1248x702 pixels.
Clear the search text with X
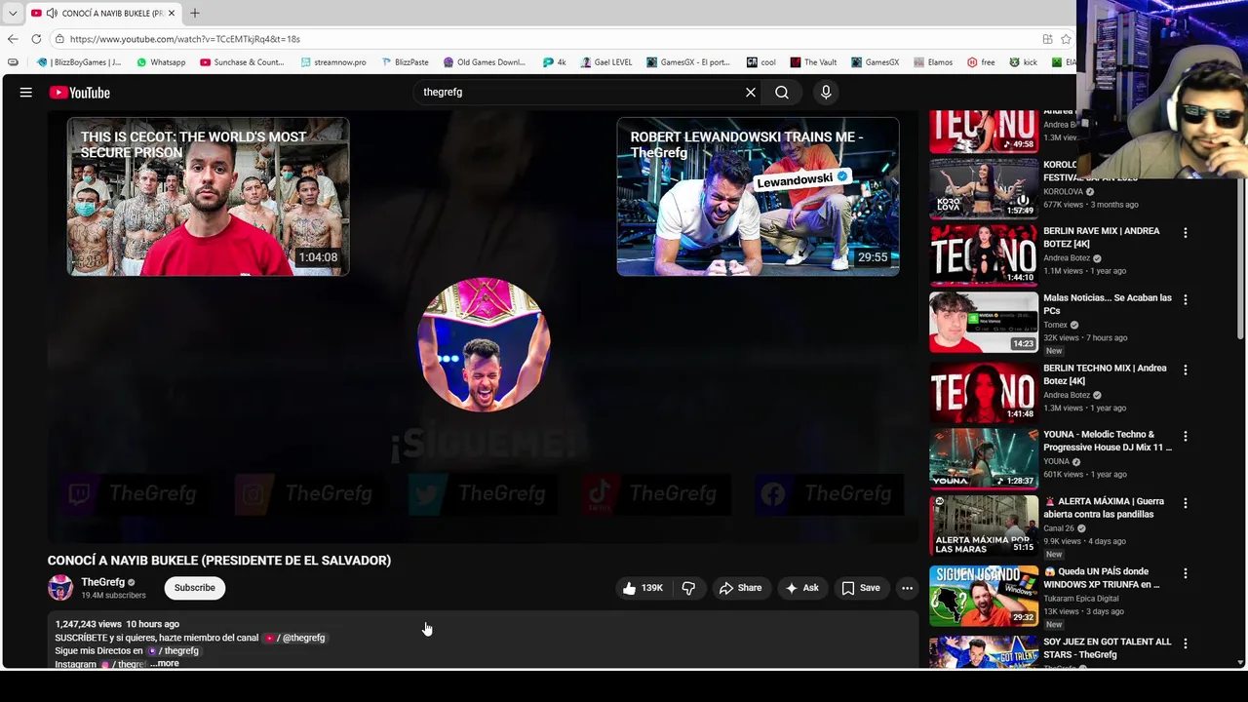tap(751, 93)
